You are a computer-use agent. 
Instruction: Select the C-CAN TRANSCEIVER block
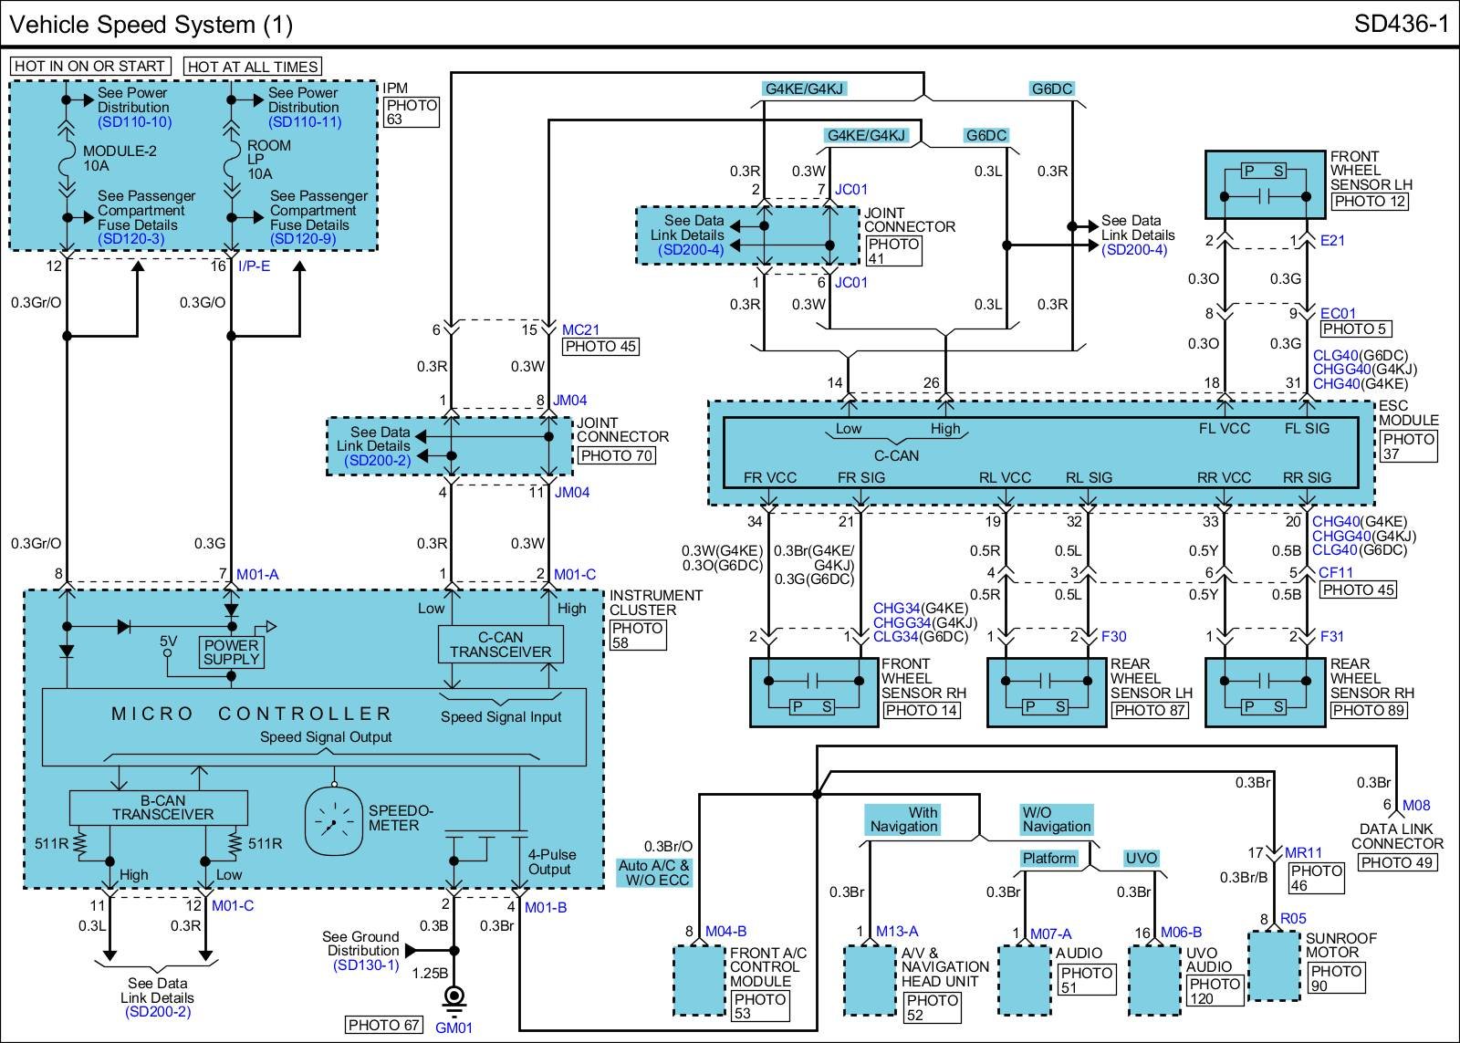tap(501, 644)
